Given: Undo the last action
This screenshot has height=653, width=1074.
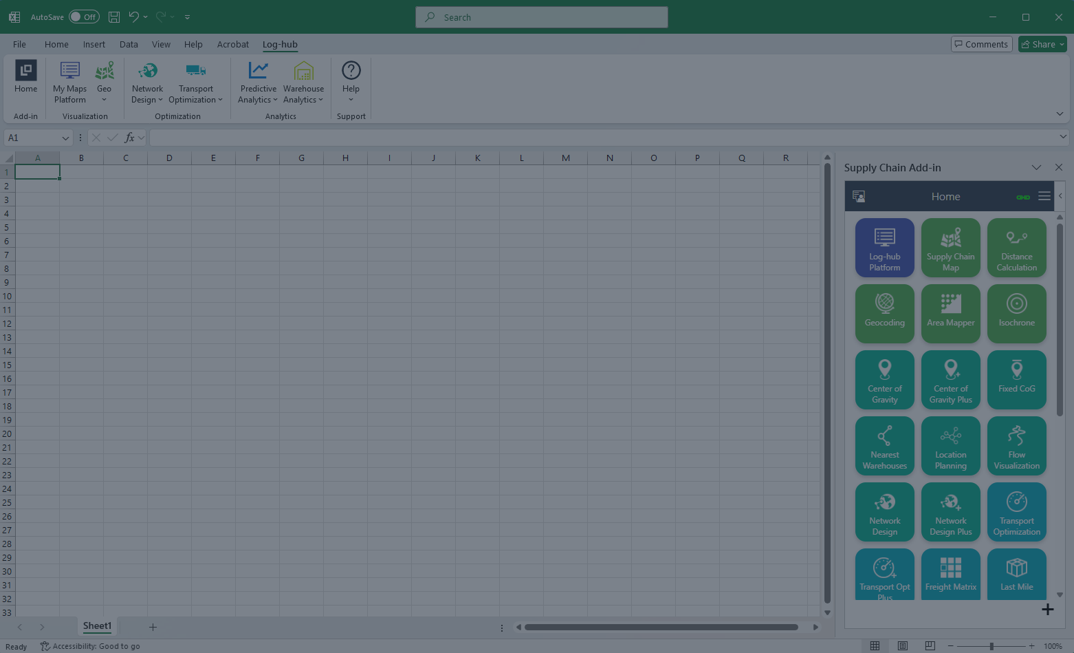Looking at the screenshot, I should pyautogui.click(x=134, y=17).
